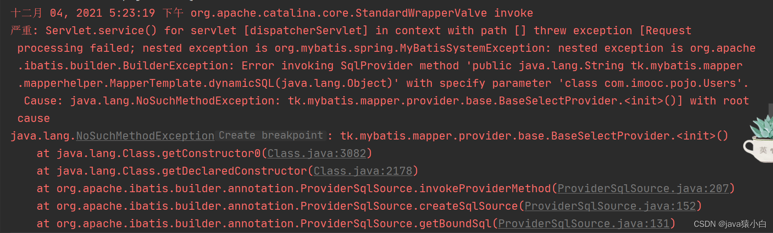Click the '[dispatcherServlet]' text in log
Viewport: 773px width, 233px height.
306,31
